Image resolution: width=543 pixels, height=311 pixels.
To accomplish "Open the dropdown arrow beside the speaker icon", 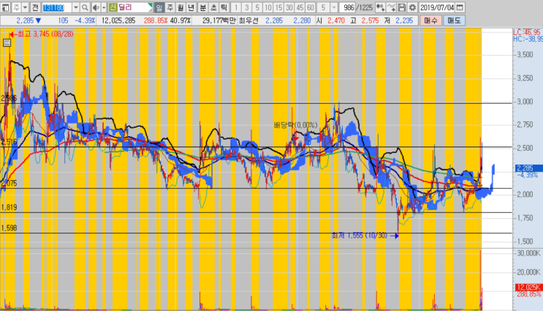I will pyautogui.click(x=104, y=7).
